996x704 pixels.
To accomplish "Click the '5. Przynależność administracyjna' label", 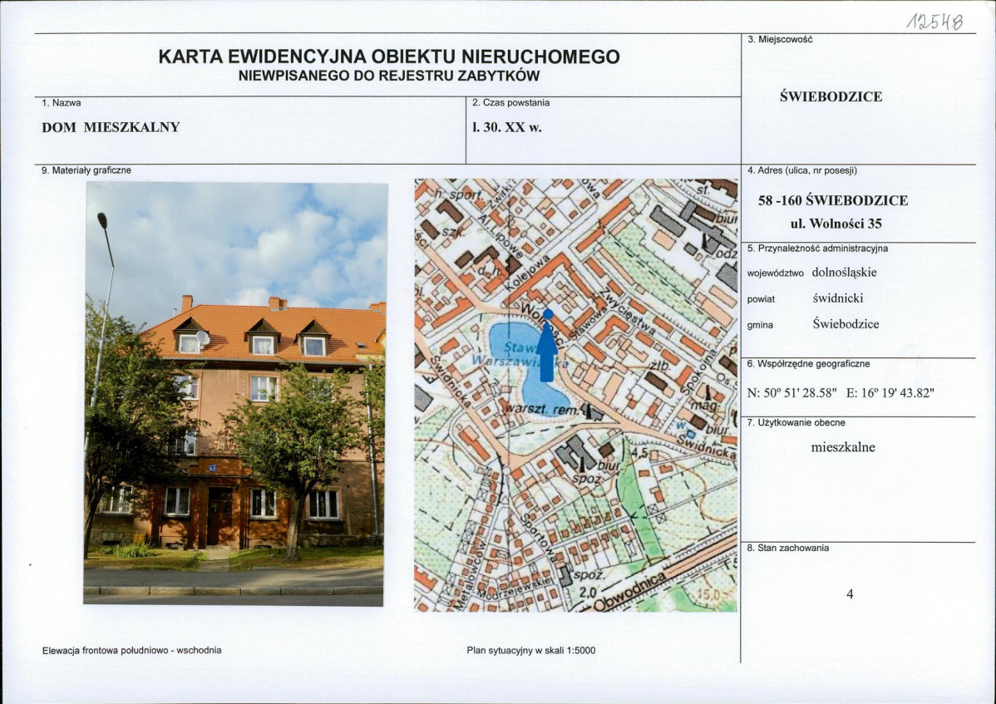I will 817,249.
